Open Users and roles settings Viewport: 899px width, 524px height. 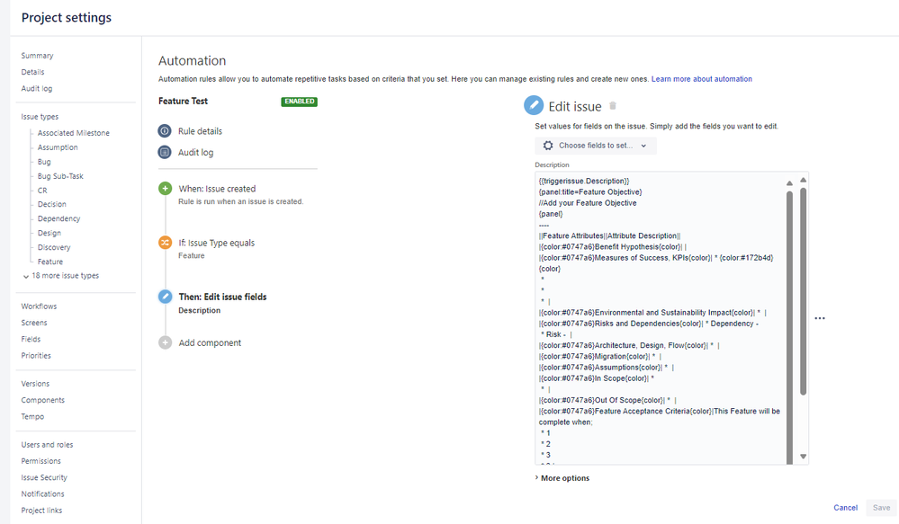47,445
